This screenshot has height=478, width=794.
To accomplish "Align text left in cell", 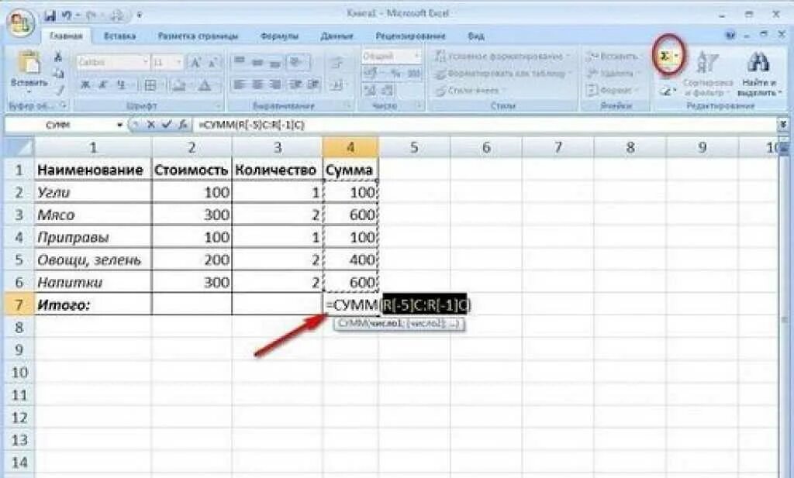I will 240,84.
